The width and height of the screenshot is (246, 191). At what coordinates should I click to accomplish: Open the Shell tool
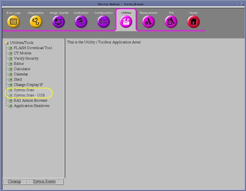coord(18,80)
